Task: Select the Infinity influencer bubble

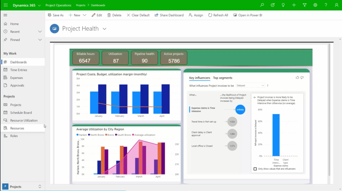Action: click(x=240, y=109)
